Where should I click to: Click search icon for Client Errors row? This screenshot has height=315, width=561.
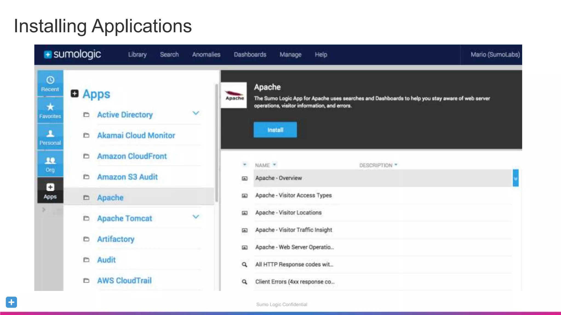coord(245,282)
